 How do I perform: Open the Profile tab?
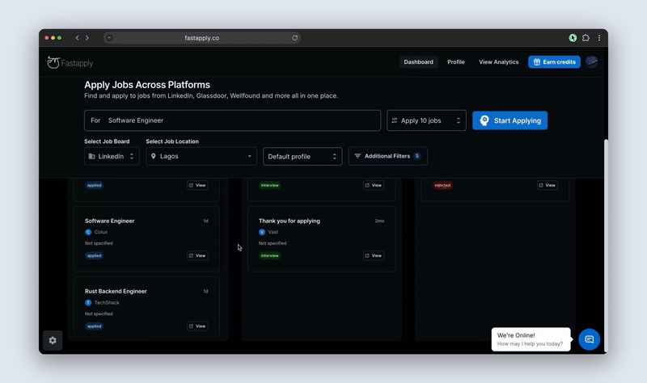(456, 62)
